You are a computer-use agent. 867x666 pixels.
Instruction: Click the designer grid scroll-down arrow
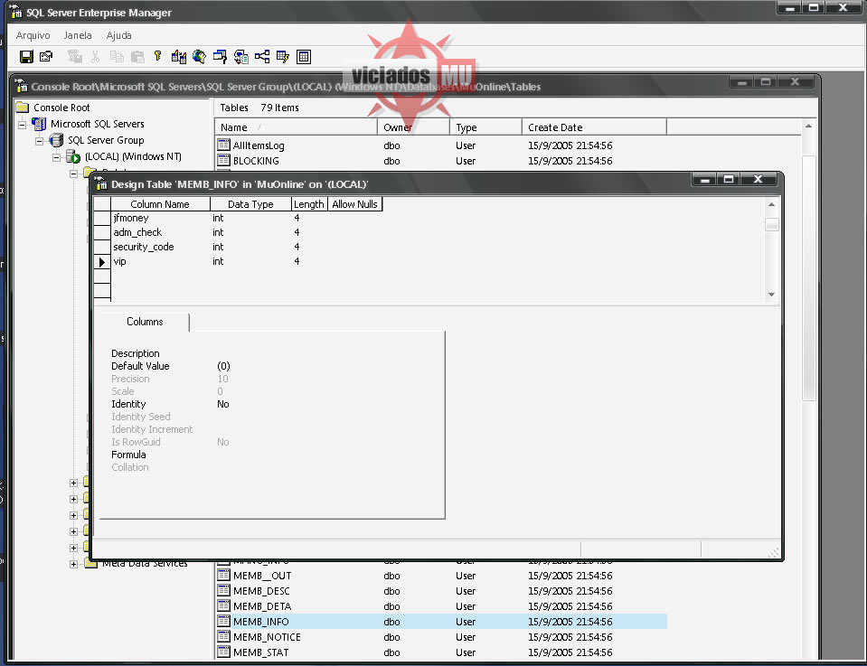(x=771, y=295)
